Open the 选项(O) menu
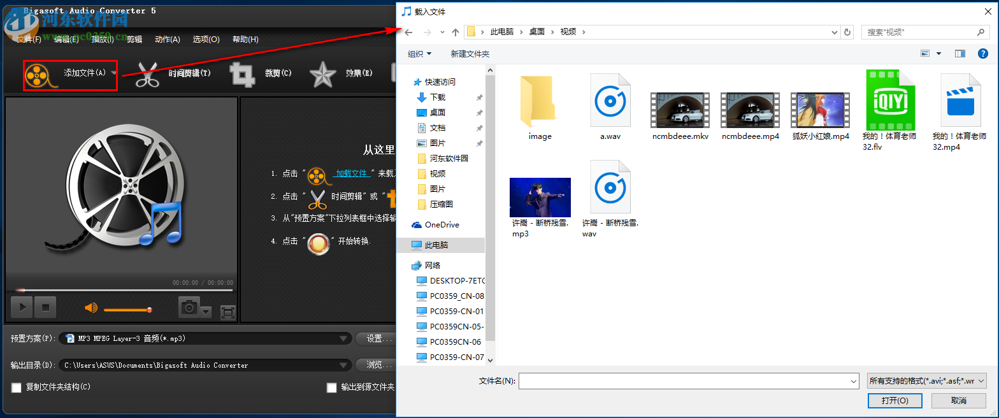This screenshot has height=418, width=999. [x=206, y=40]
